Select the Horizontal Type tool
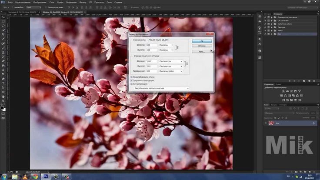Image resolution: width=320 pixels, height=180 pixels. click(x=3, y=83)
